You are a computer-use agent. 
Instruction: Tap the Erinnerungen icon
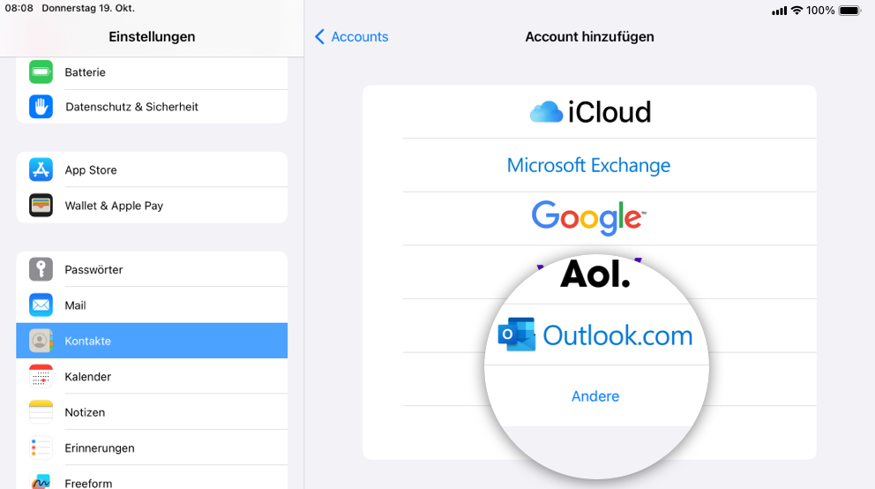tap(41, 448)
